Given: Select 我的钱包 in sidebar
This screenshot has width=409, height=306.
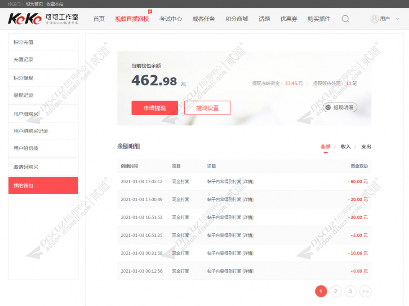Looking at the screenshot, I should tap(43, 185).
